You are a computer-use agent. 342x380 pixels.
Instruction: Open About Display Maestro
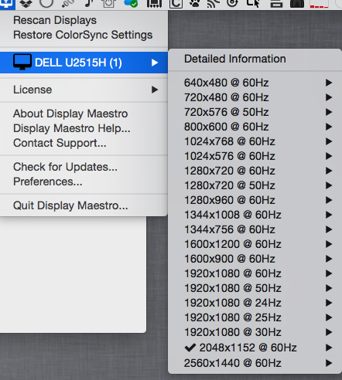(84, 114)
